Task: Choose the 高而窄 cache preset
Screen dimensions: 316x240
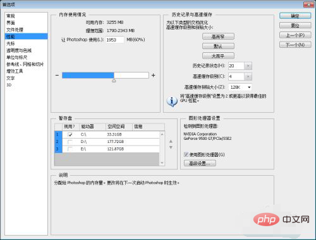Action: [x=218, y=37]
